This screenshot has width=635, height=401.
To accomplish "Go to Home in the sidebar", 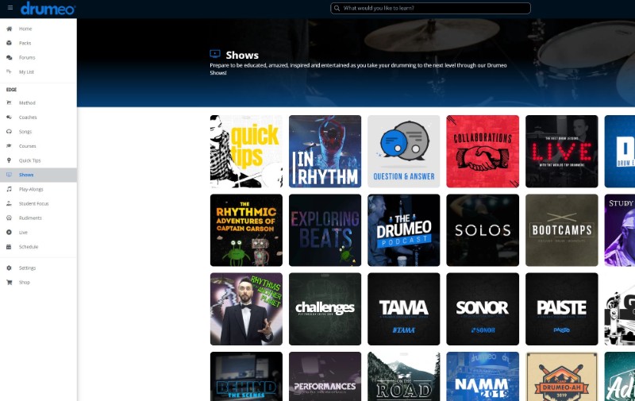I will [x=25, y=29].
